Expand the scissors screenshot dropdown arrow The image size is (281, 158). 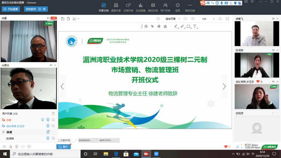(x=78, y=19)
